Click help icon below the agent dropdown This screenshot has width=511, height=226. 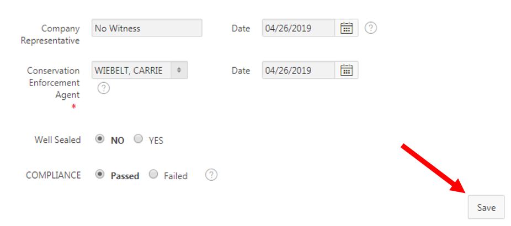pos(103,88)
